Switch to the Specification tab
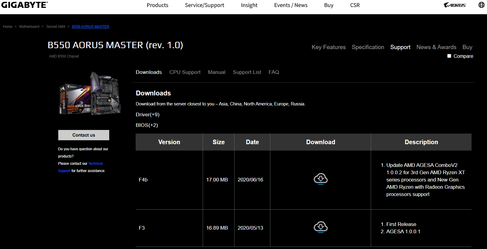The height and width of the screenshot is (249, 487). [368, 47]
